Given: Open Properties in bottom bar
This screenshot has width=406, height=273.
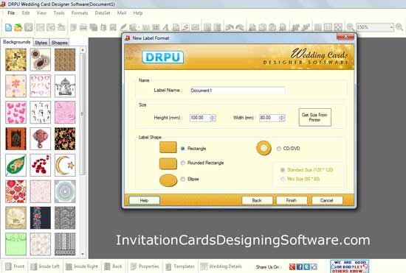Looking at the screenshot, I should (x=145, y=266).
